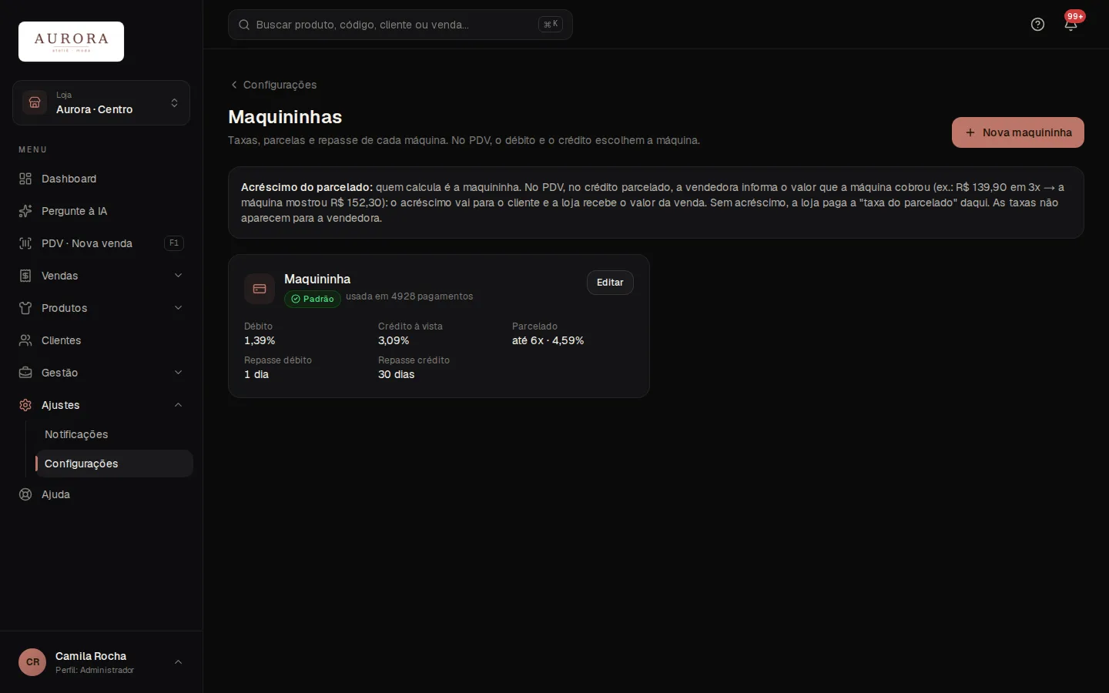Click 'usada em 4928 pagamentos' text

[x=410, y=296]
